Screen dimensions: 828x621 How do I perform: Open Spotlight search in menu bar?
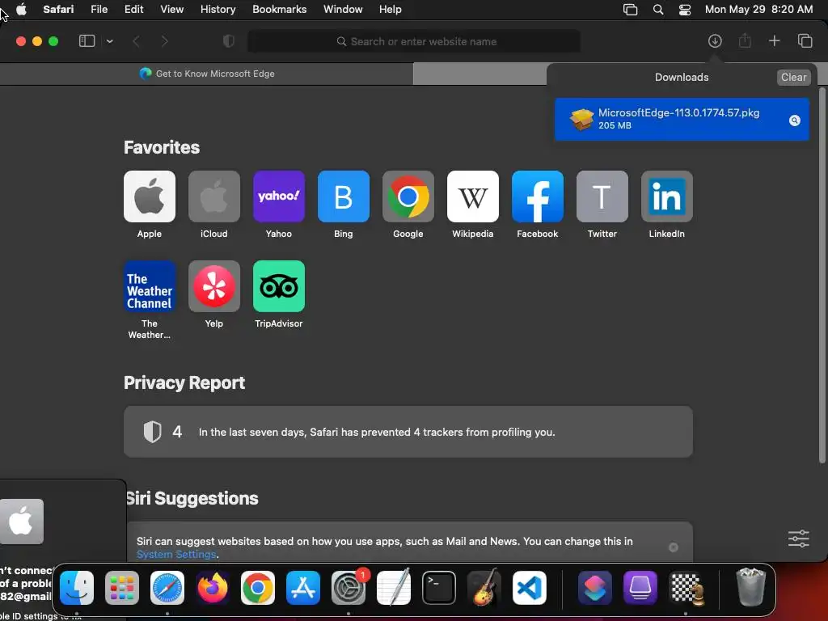click(658, 10)
